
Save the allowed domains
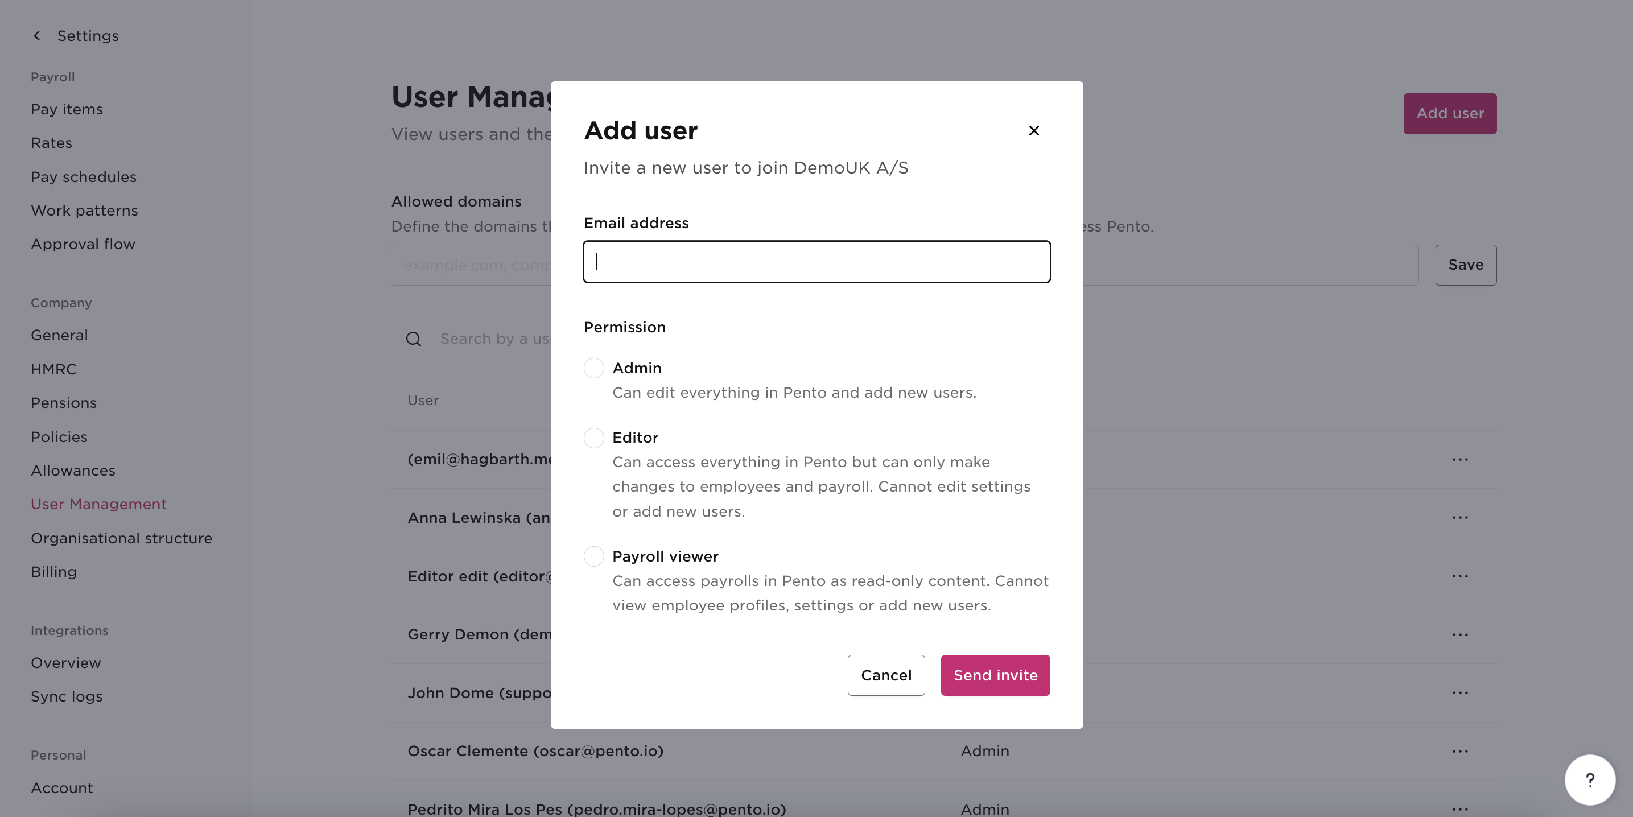tap(1465, 265)
